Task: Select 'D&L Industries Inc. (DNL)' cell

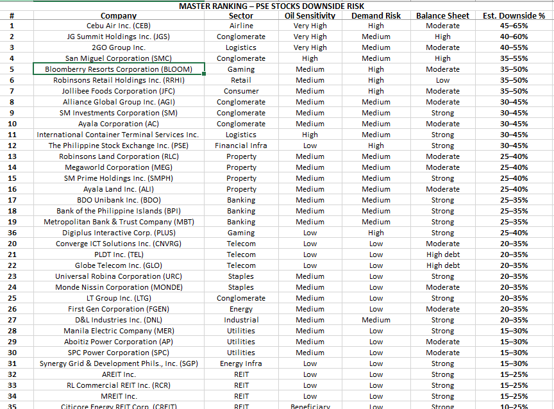Action: click(x=119, y=320)
